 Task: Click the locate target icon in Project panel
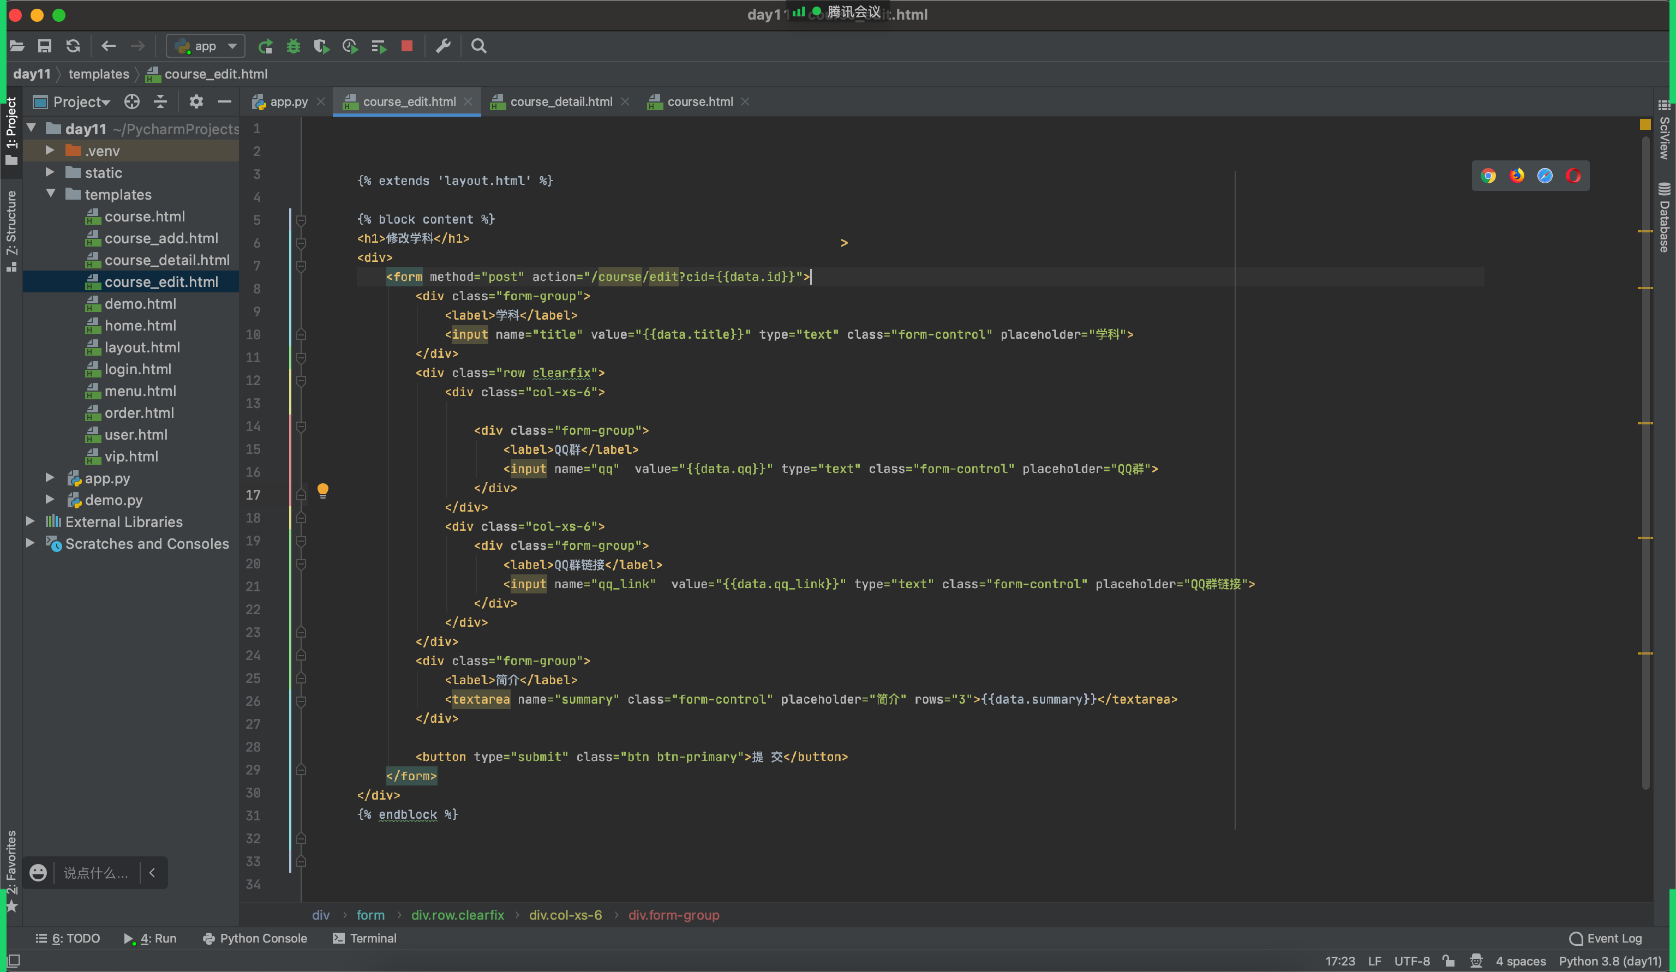click(x=131, y=101)
